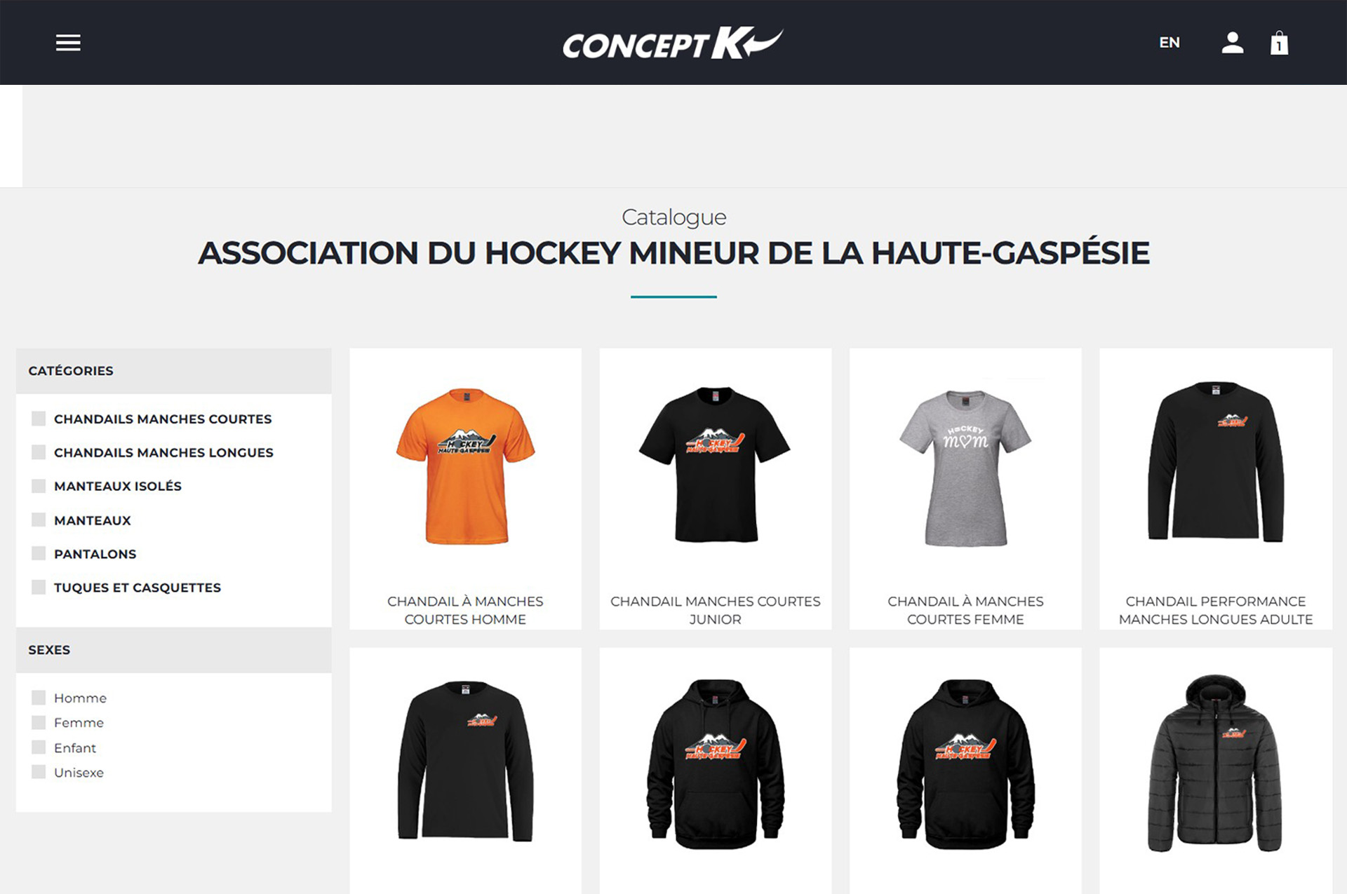Image resolution: width=1347 pixels, height=894 pixels.
Task: Enable the Pantalons category filter
Action: [x=39, y=553]
